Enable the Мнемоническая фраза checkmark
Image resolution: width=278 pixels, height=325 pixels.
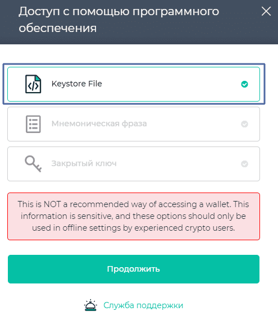coord(244,124)
